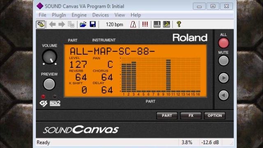The image size is (263, 148).
Task: Open the Devices menu
Action: [100, 15]
